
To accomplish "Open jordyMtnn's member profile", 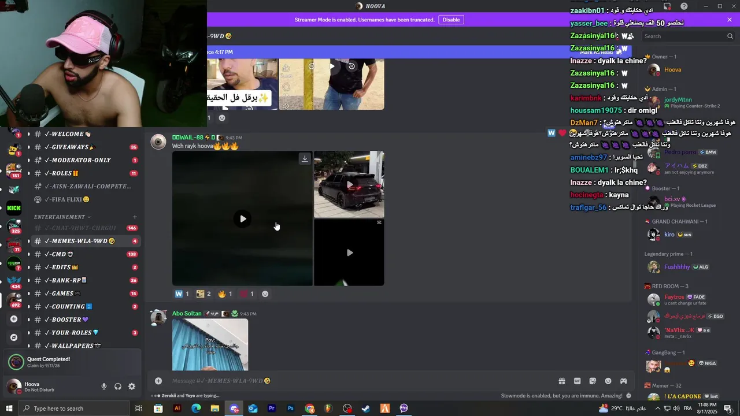I will pos(688,102).
